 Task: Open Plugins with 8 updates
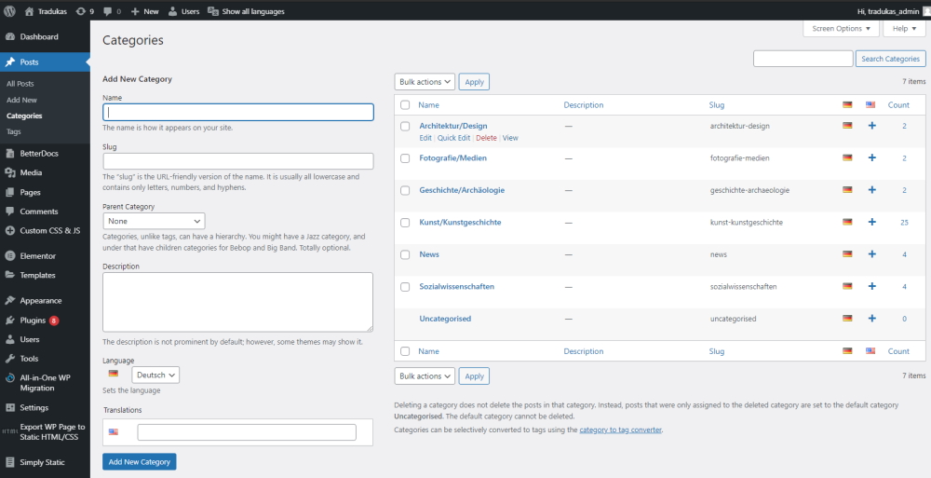(45, 320)
